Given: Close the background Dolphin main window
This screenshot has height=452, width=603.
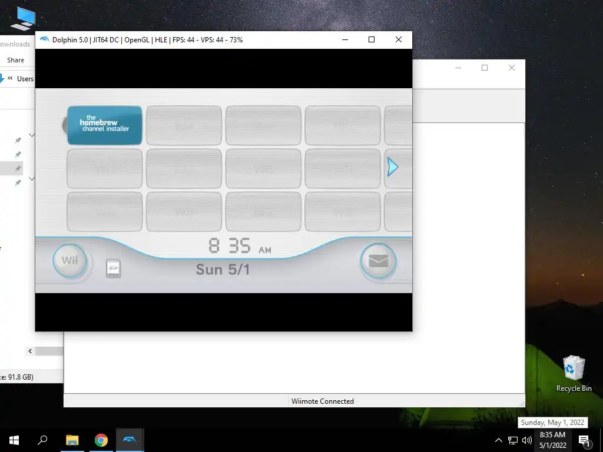Looking at the screenshot, I should click(512, 68).
